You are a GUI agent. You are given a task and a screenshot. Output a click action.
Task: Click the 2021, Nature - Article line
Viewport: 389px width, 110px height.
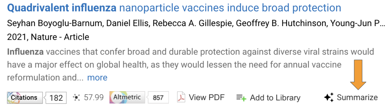[48, 37]
